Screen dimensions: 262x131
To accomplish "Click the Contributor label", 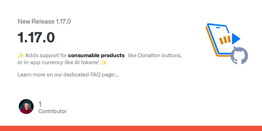I will pos(52,111).
